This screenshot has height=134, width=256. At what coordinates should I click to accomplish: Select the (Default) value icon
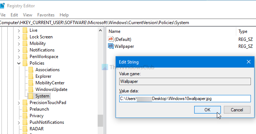110,39
